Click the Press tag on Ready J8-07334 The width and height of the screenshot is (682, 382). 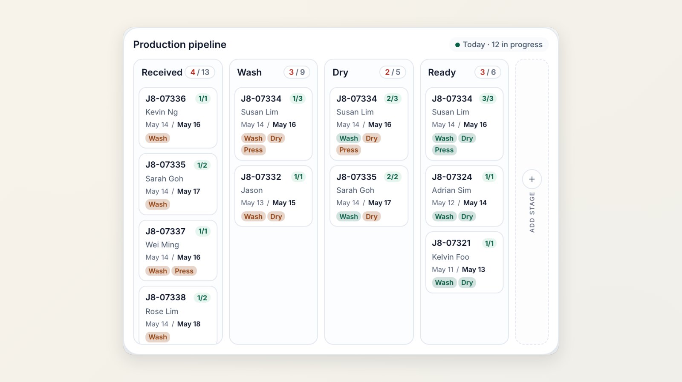[444, 150]
